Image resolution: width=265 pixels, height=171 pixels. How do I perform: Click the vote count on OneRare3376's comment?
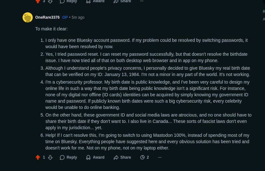[44, 157]
